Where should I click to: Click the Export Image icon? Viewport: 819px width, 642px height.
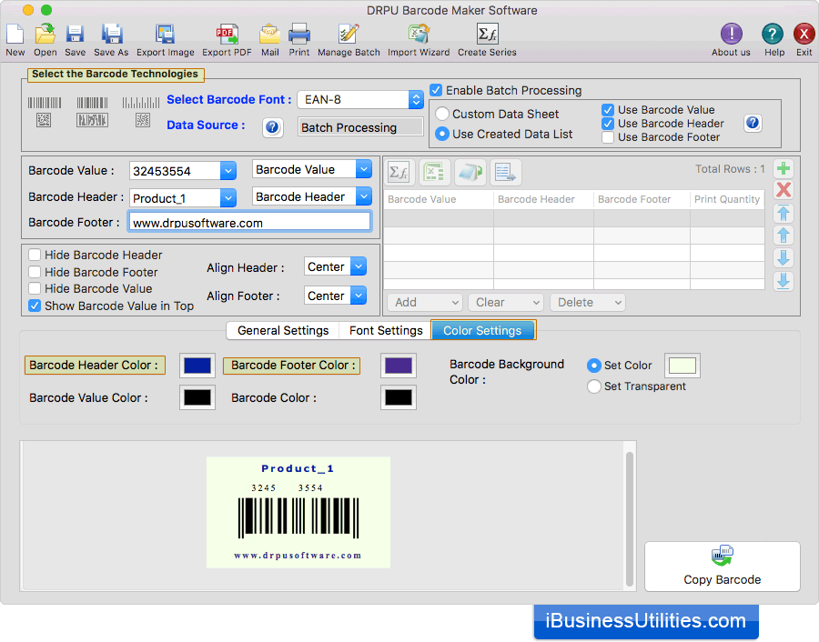click(165, 35)
